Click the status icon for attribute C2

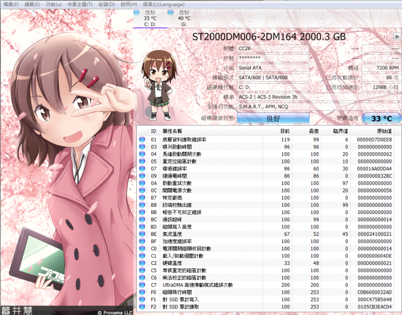[x=142, y=263]
